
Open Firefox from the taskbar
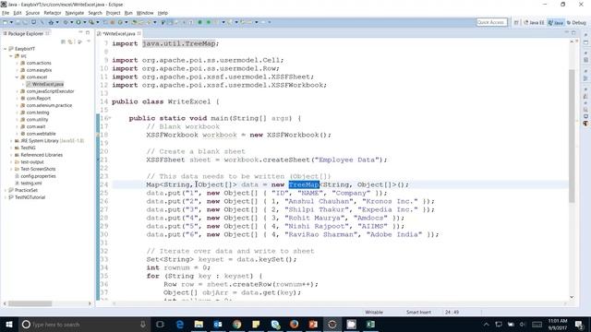tap(294, 325)
